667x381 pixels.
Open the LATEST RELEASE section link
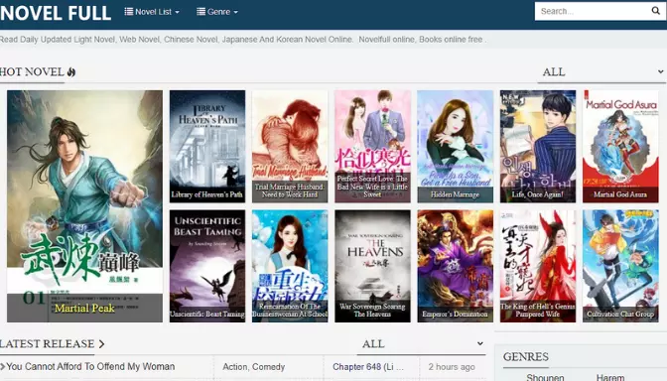coord(52,343)
